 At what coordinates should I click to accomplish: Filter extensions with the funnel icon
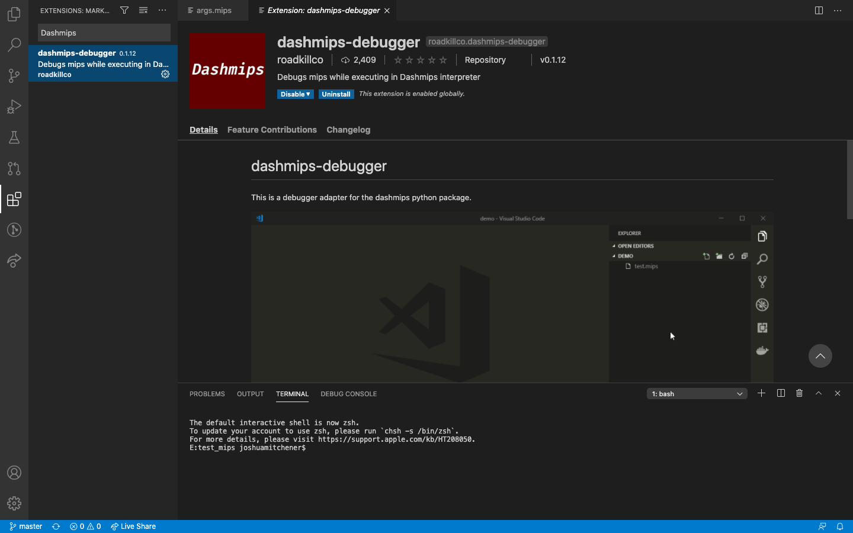(x=124, y=10)
